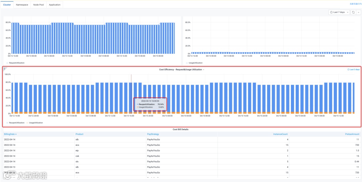Image resolution: width=362 pixels, height=182 pixels.
Task: Click InstanceCount 5 in the sls row
Action: tap(287, 162)
